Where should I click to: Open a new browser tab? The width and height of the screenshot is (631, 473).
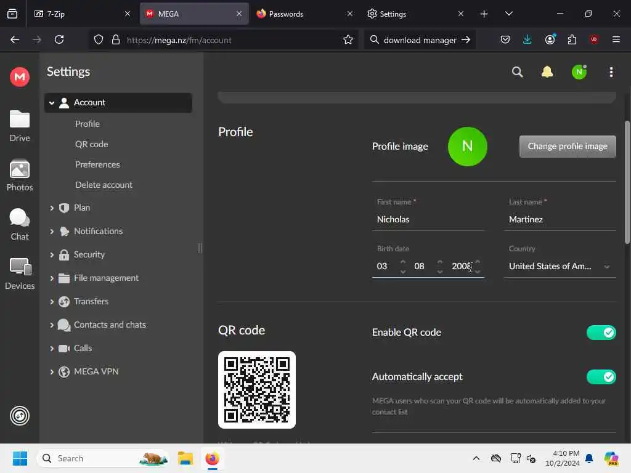(484, 14)
